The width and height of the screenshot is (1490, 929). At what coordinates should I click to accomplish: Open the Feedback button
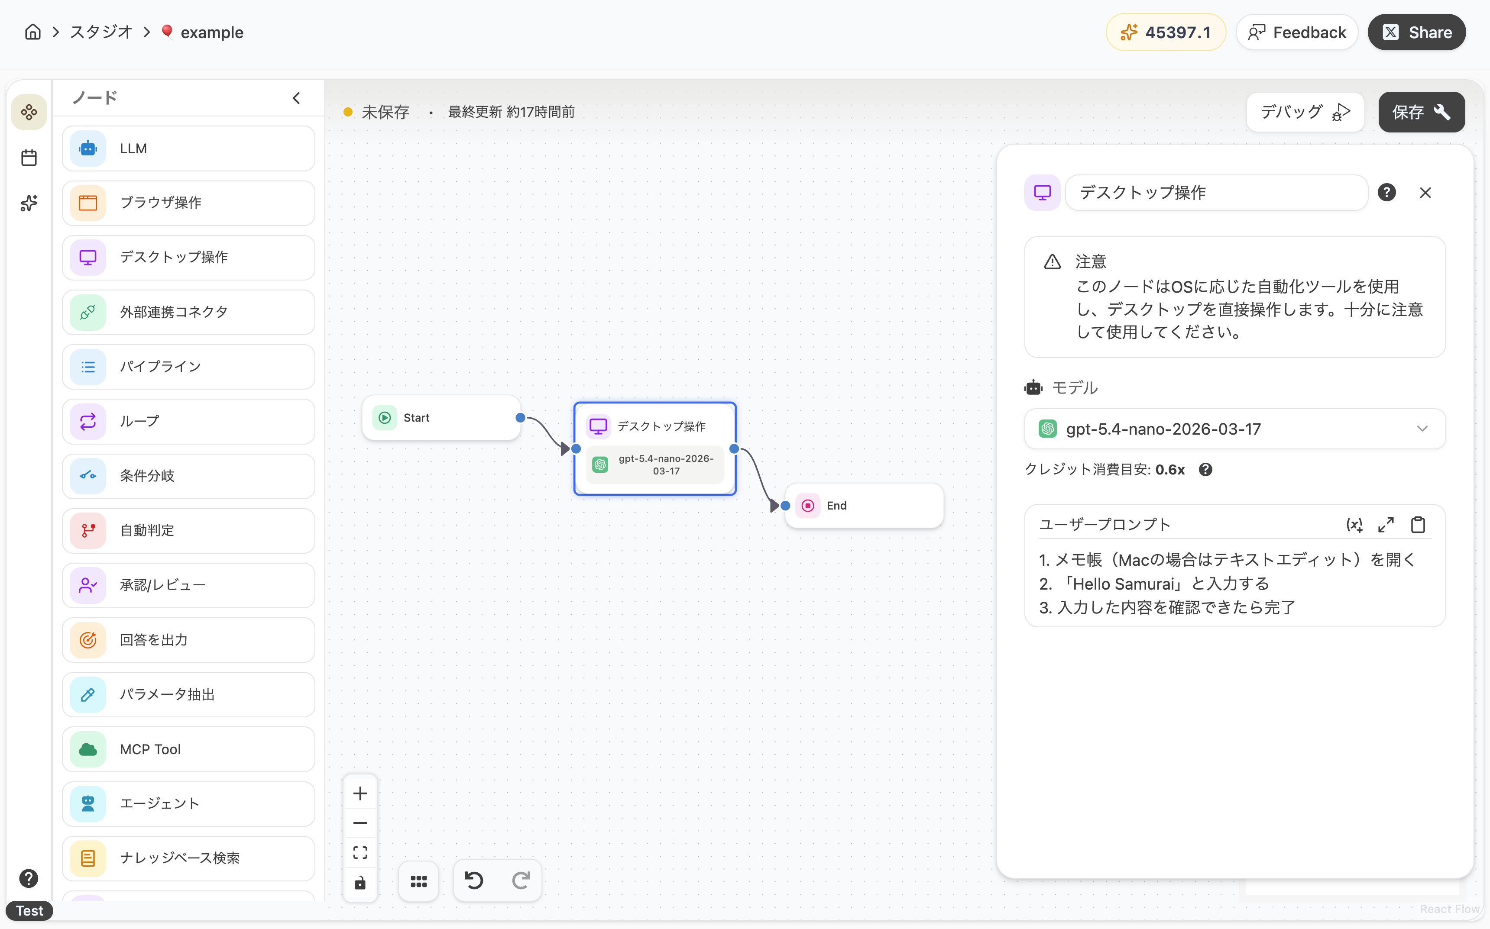point(1297,32)
